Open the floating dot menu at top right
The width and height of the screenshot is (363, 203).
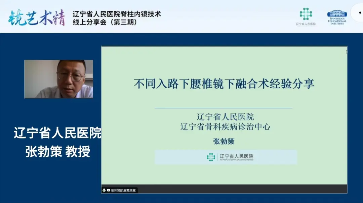pos(358,13)
